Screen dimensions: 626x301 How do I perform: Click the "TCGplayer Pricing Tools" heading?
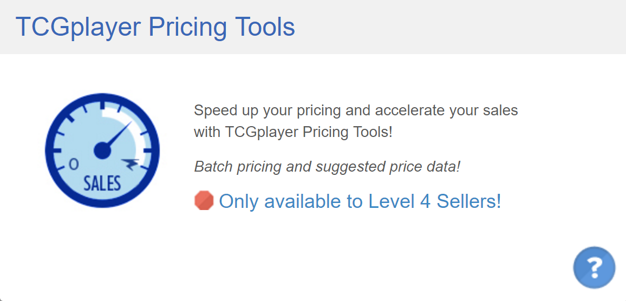[x=155, y=27]
